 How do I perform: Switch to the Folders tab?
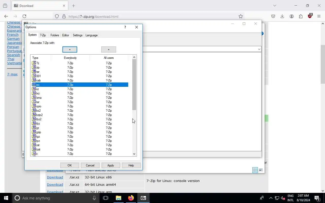point(55,35)
